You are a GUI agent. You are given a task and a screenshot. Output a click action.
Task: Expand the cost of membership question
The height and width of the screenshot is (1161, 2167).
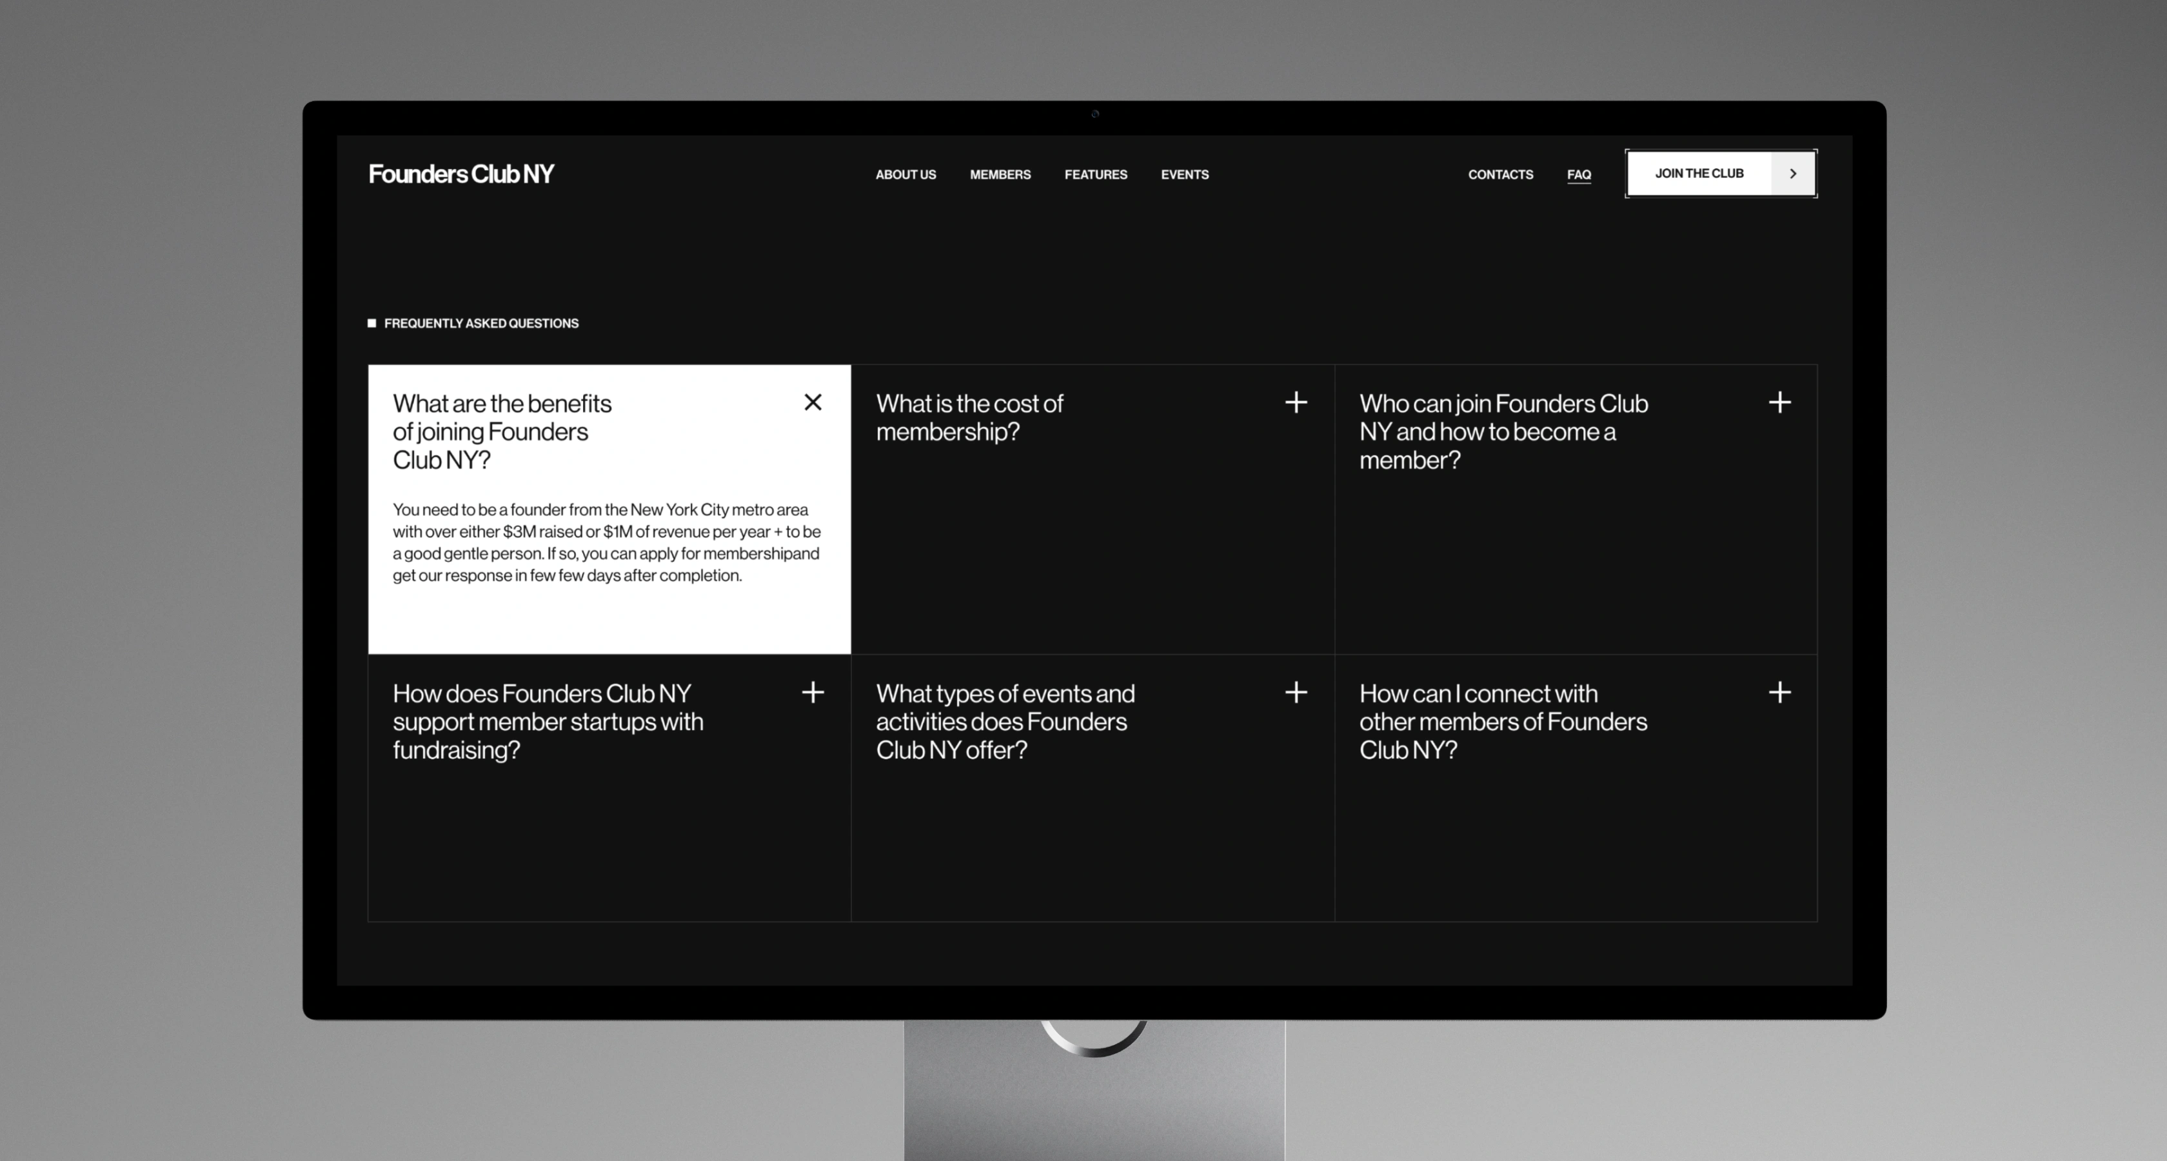[x=1296, y=402]
